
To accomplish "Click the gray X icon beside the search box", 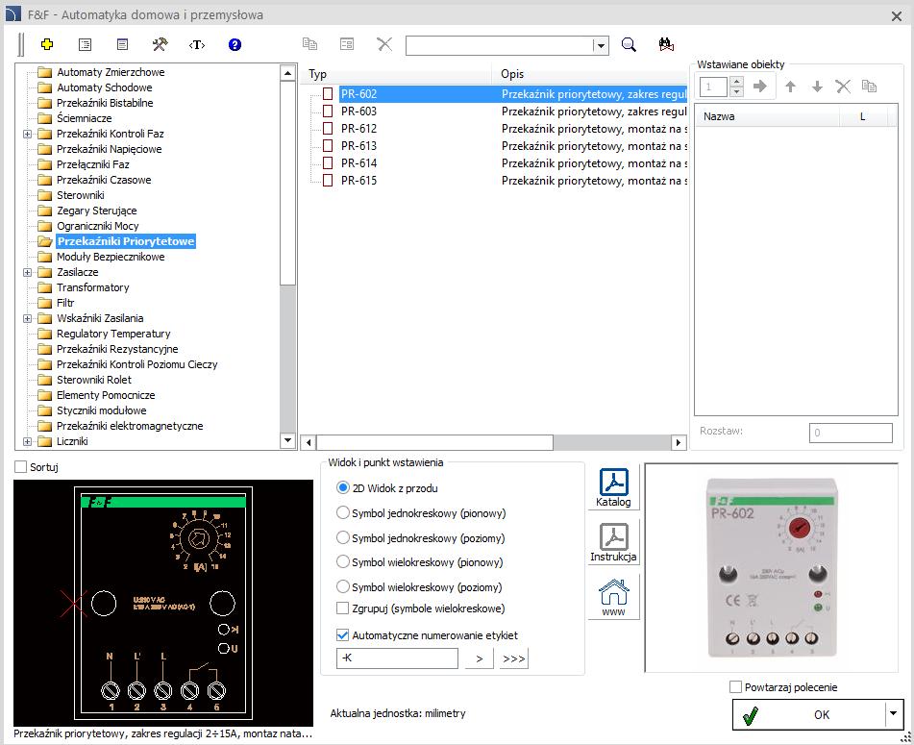I will [384, 43].
